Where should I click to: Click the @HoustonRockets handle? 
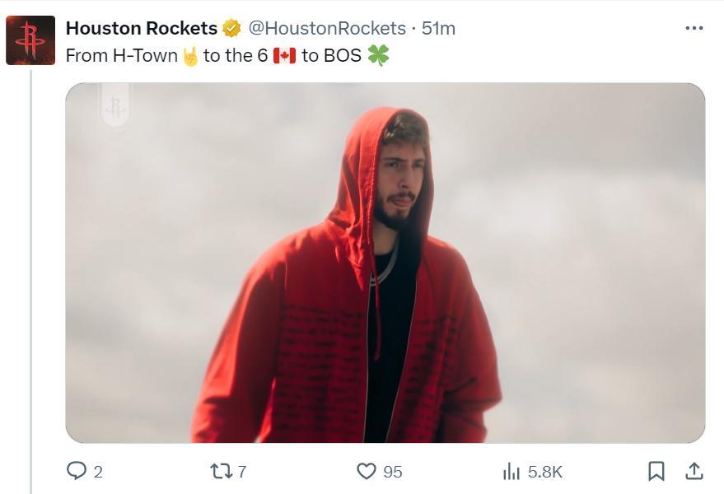click(x=327, y=28)
